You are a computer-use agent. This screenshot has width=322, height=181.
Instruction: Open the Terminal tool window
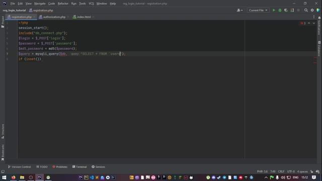point(79,167)
